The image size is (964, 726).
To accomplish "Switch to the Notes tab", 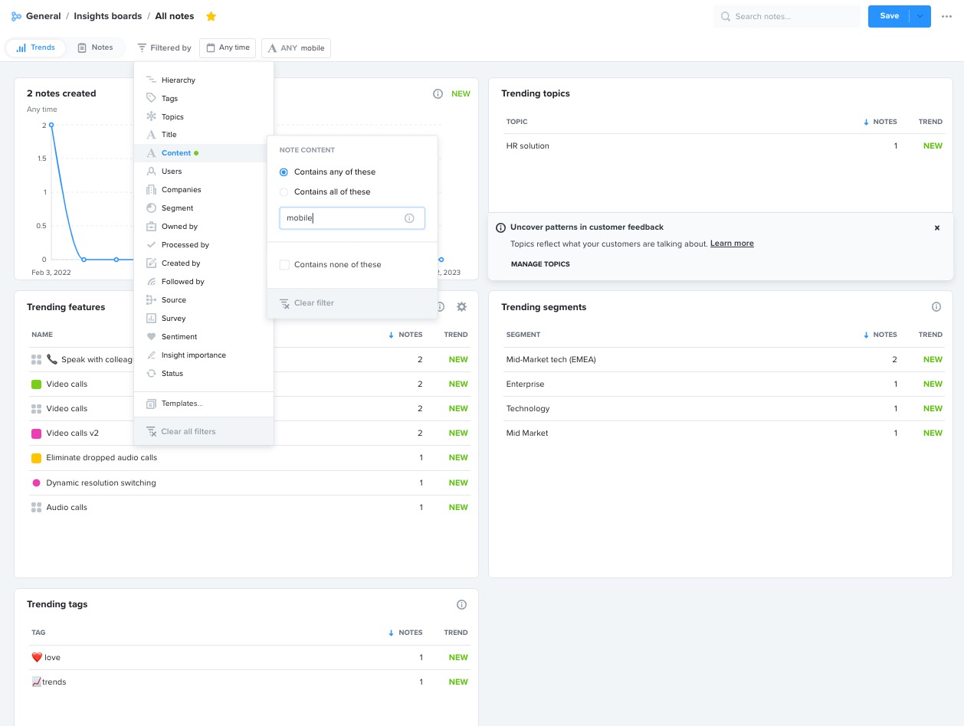I will click(x=96, y=47).
